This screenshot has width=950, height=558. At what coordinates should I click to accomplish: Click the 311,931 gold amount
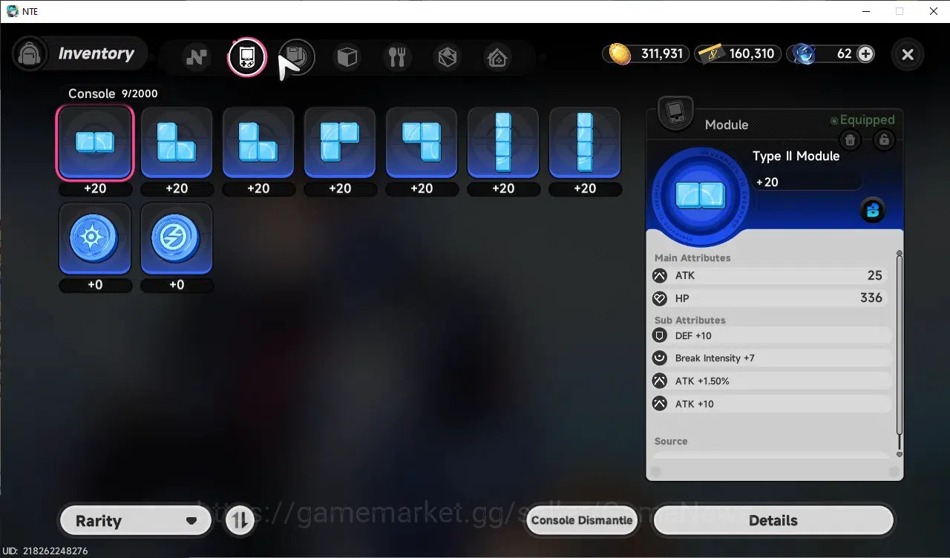(x=662, y=53)
